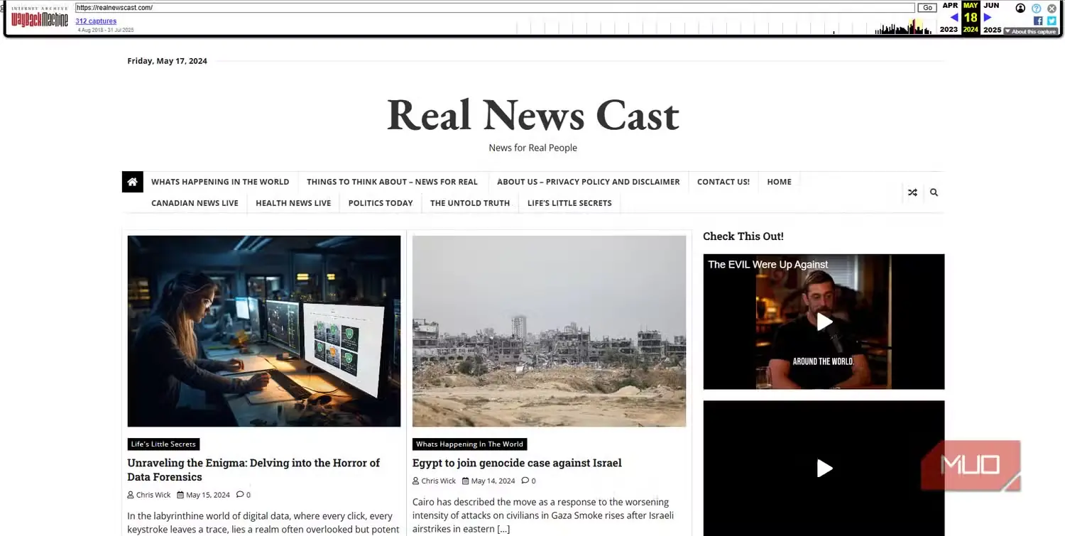Screen dimensions: 1065x536
Task: Open The Untold Truth menu item
Action: tap(470, 203)
